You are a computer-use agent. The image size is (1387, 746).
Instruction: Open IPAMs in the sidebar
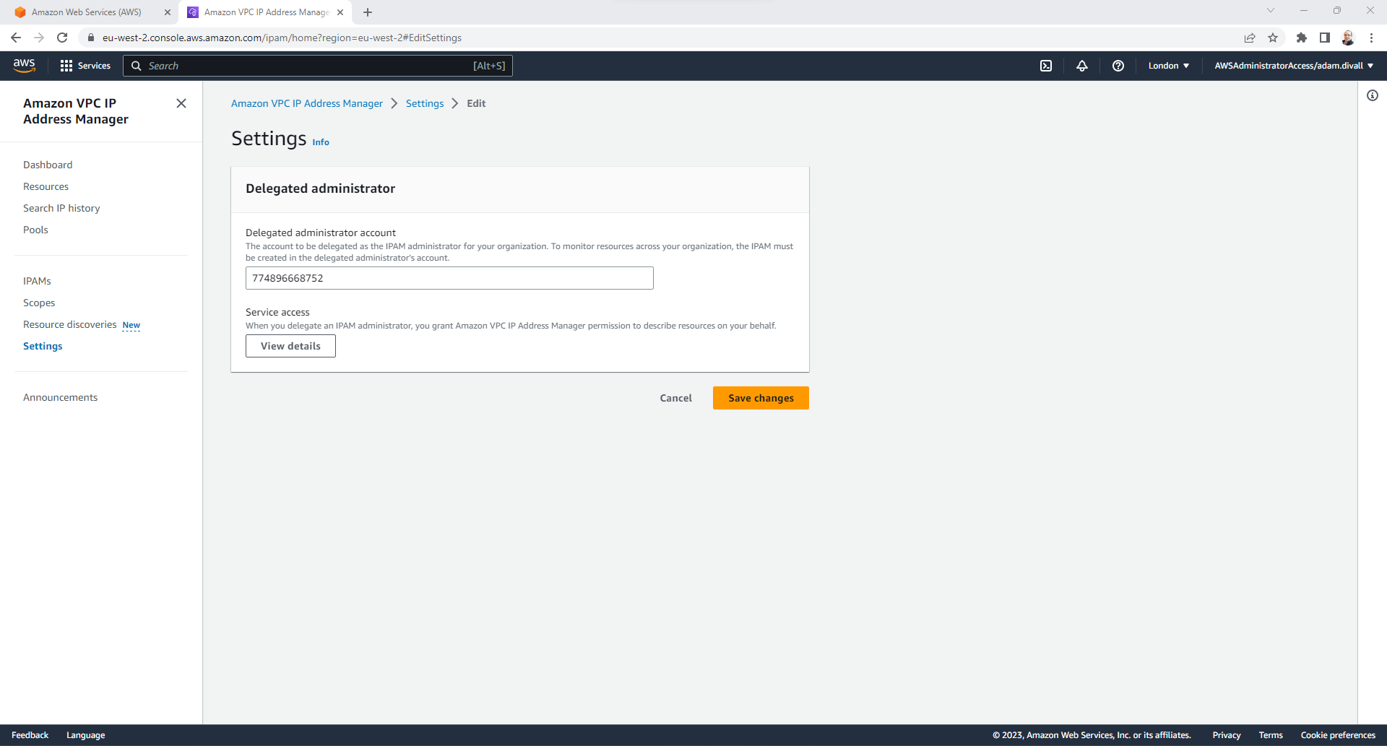pyautogui.click(x=37, y=281)
